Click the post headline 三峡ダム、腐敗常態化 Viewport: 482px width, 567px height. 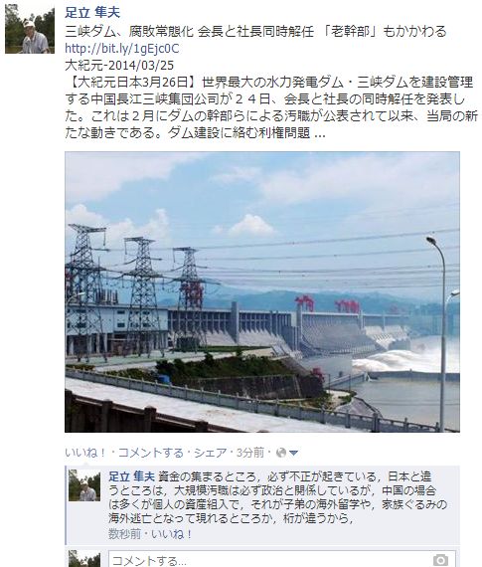coord(129,32)
